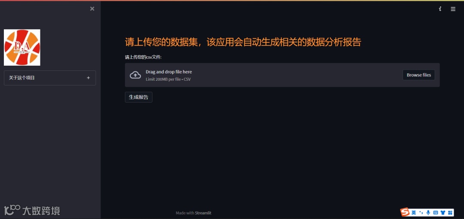The width and height of the screenshot is (464, 219).
Task: Click the running-status italic i icon
Action: pos(440,9)
